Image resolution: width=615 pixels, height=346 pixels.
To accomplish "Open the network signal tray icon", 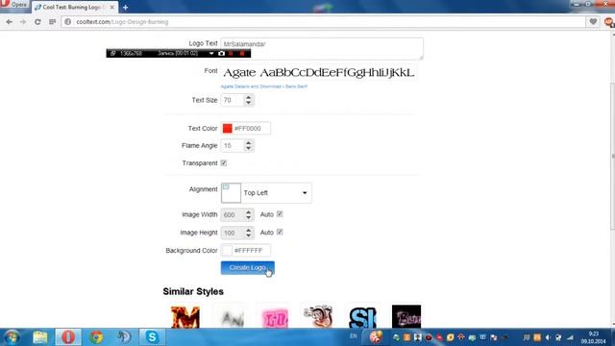I will click(570, 337).
